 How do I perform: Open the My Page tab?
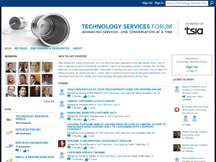coord(21,48)
